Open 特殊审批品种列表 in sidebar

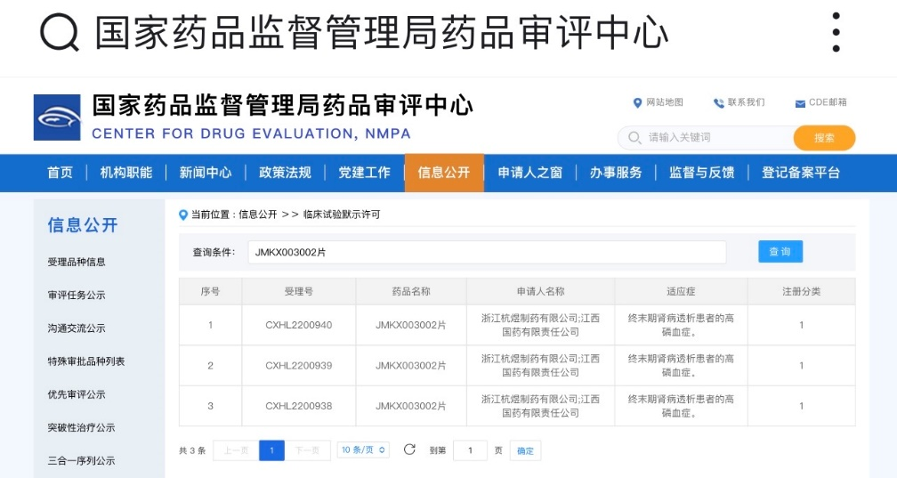click(85, 361)
